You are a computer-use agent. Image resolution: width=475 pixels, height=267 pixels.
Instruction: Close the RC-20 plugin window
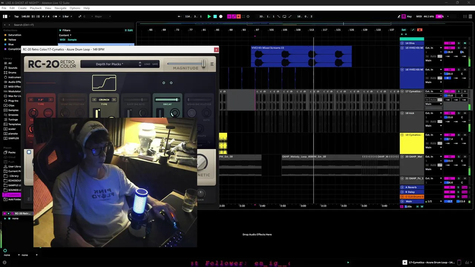(216, 49)
